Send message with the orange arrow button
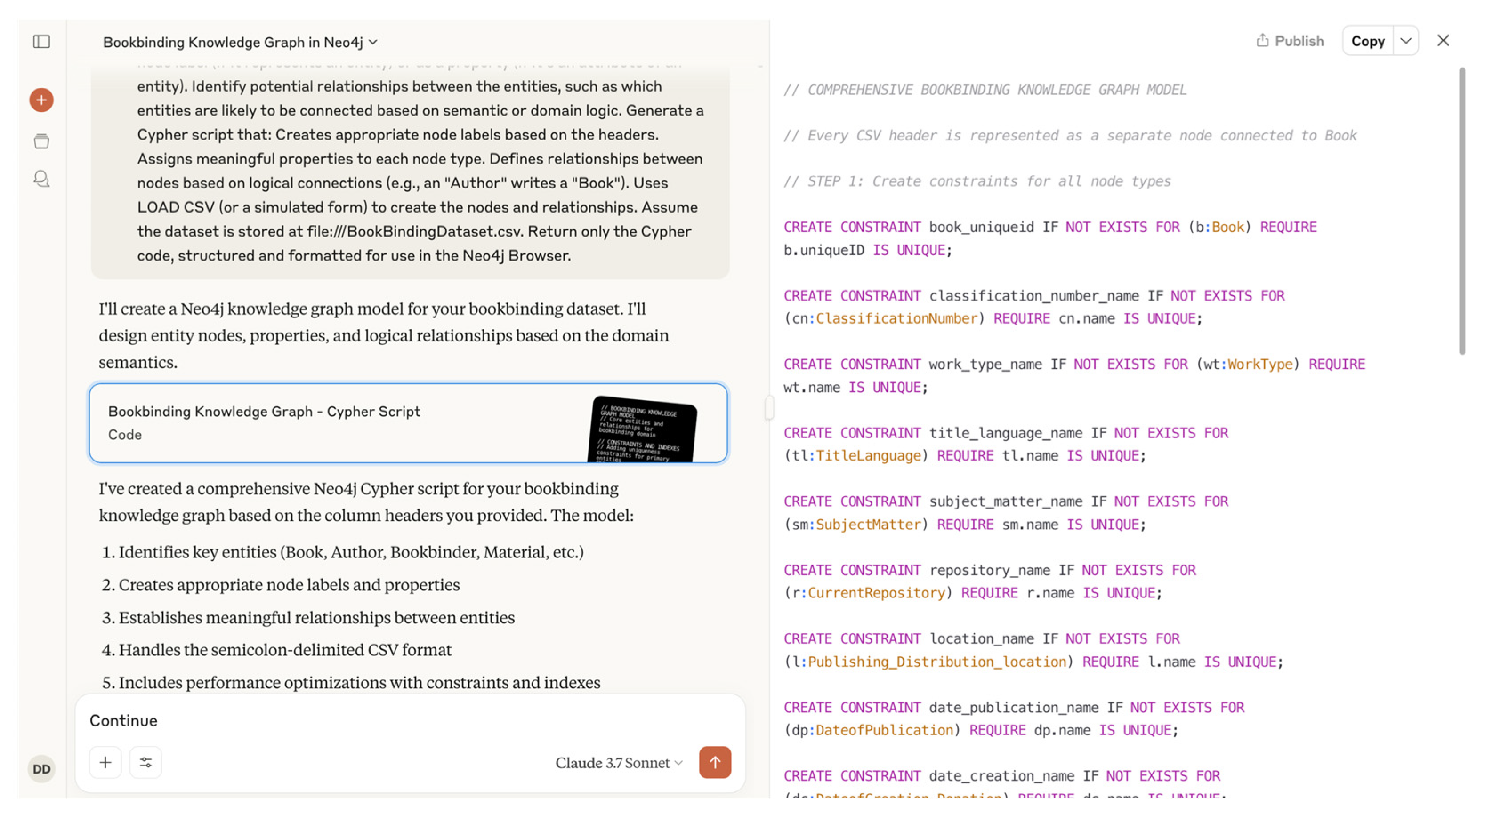This screenshot has width=1485, height=814. click(x=715, y=762)
